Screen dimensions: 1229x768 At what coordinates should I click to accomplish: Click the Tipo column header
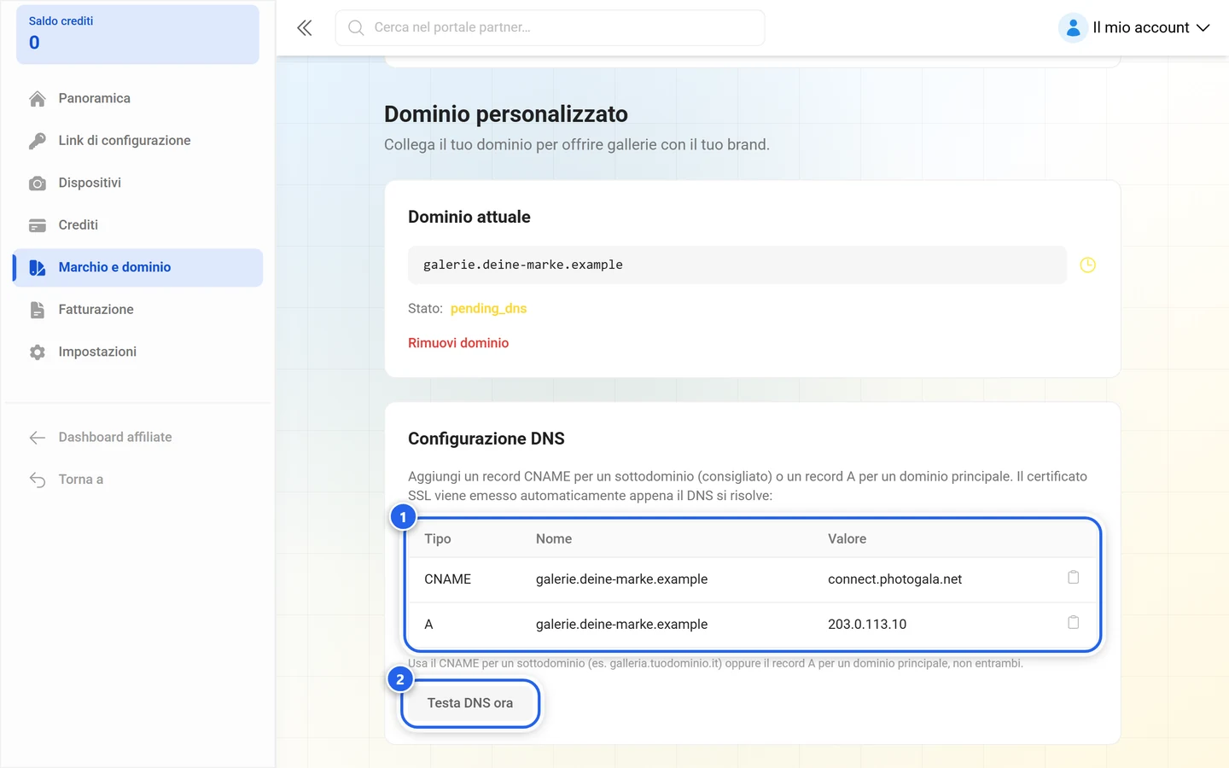[x=438, y=539]
